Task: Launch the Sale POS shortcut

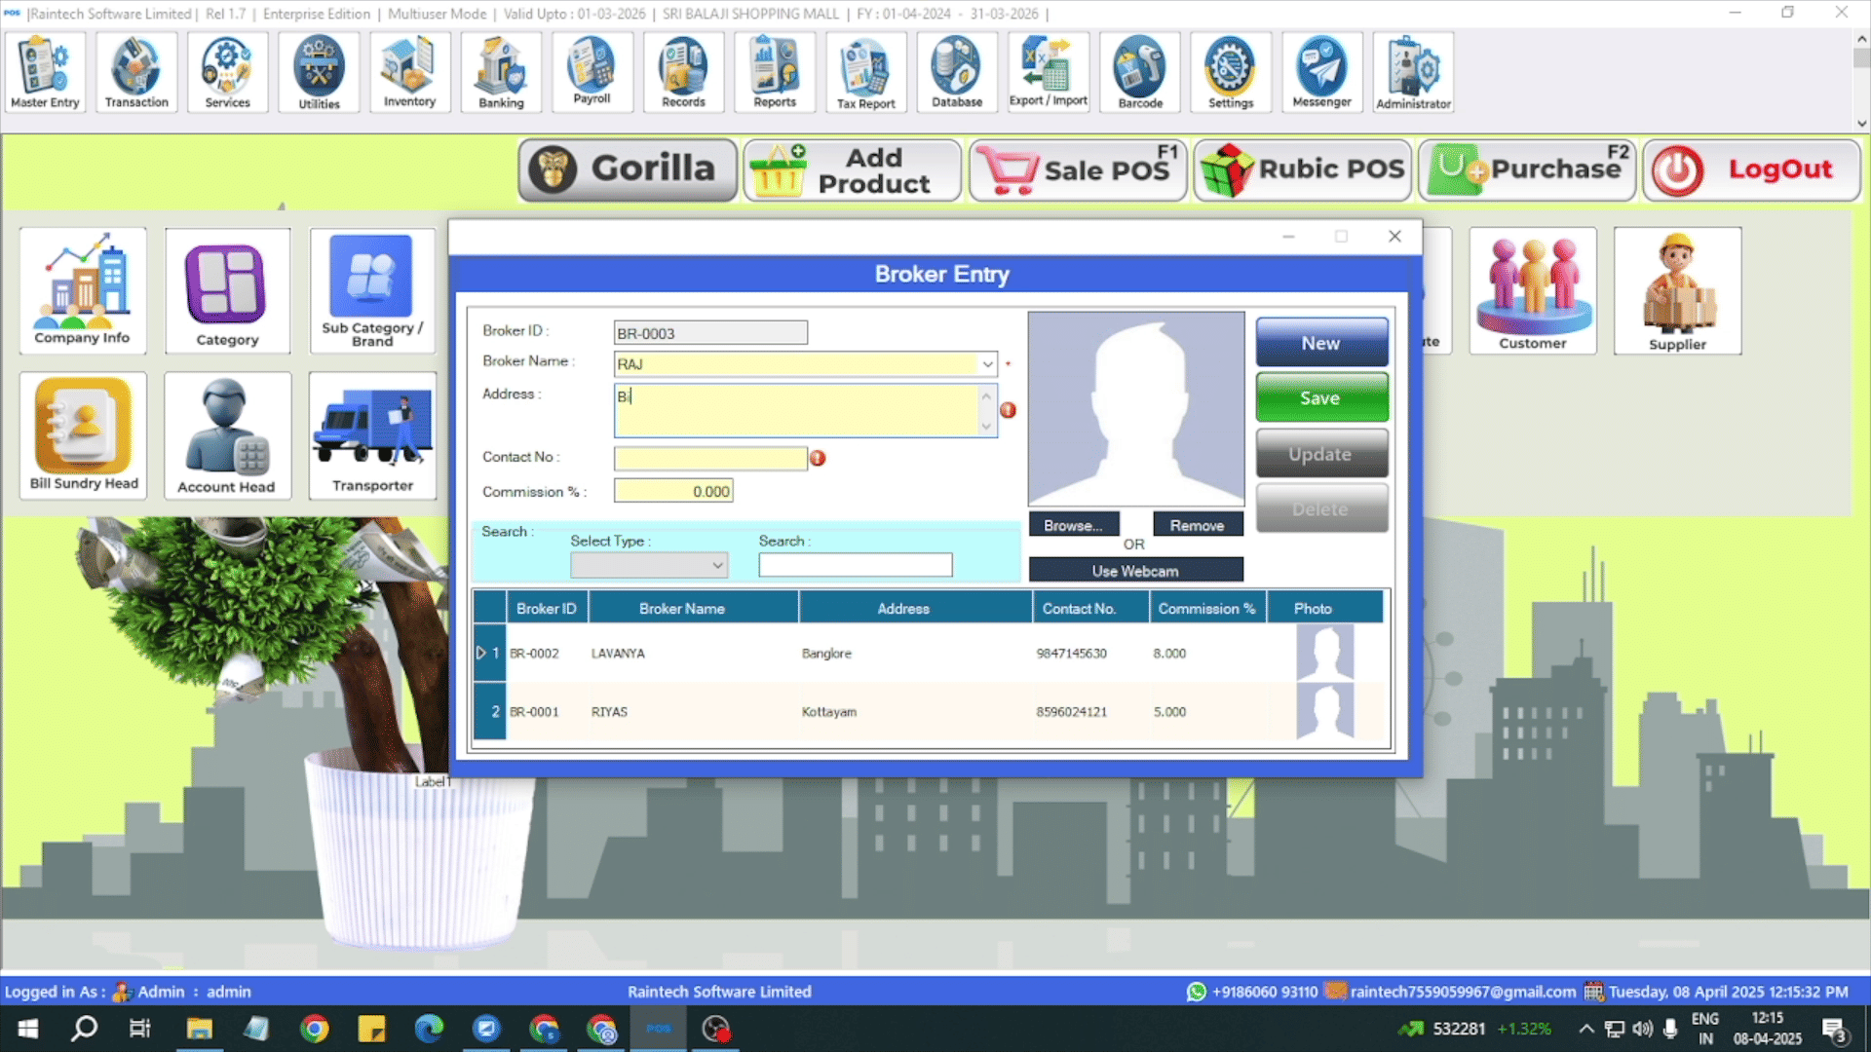Action: [x=1079, y=169]
